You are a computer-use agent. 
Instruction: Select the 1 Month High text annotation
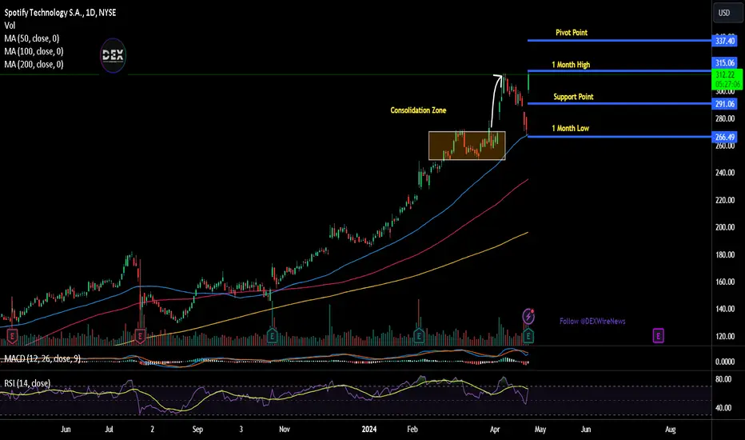571,65
